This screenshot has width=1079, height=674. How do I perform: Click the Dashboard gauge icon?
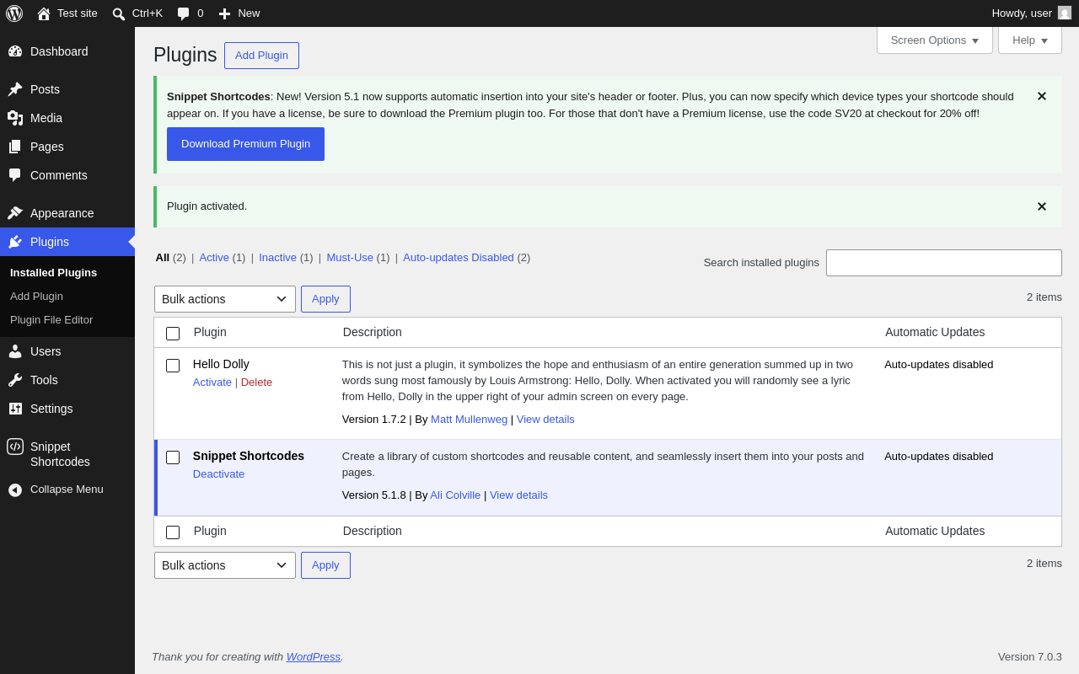15,51
